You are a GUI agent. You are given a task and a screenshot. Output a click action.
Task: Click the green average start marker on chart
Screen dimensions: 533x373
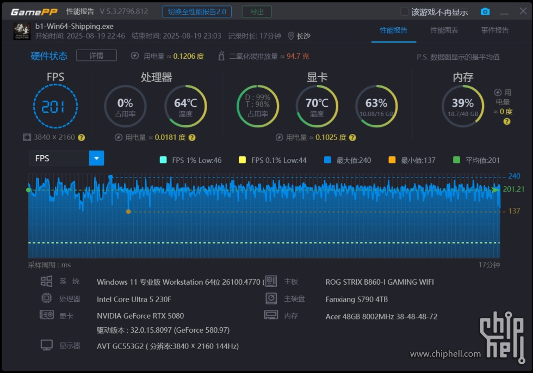(x=28, y=190)
